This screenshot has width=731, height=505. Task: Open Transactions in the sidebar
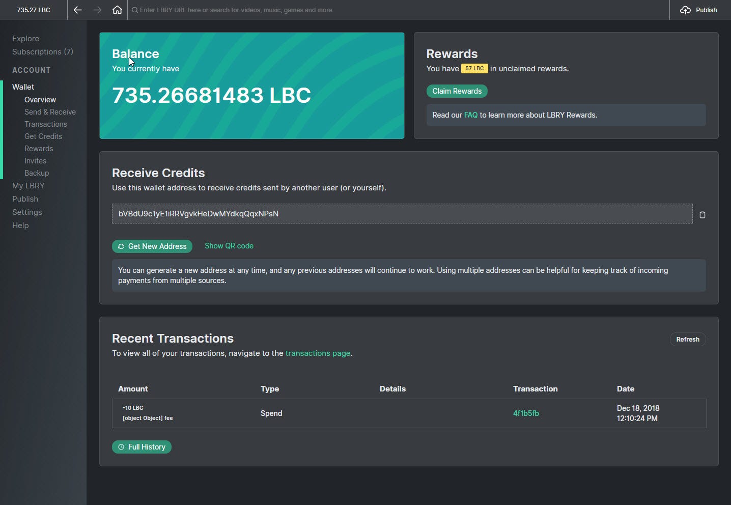pos(46,124)
